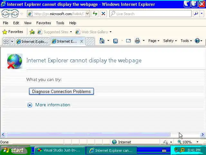Click the 'Done' status bar text
Screen dimensions: 206x155
5,142
